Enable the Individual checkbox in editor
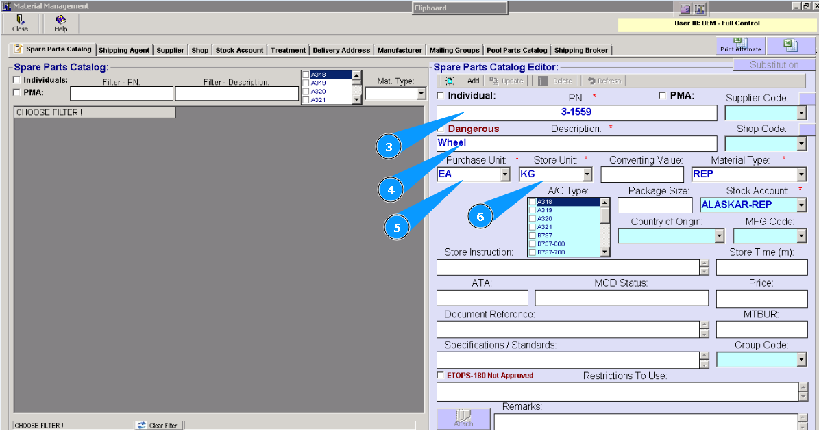The width and height of the screenshot is (819, 431). [441, 95]
